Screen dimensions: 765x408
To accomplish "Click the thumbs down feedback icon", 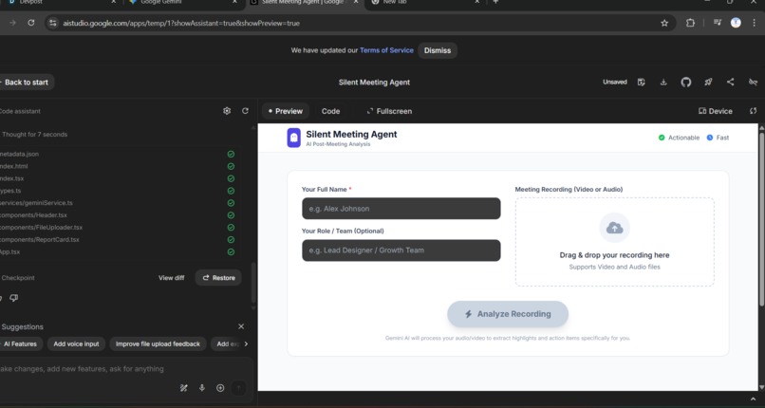I will [x=13, y=298].
